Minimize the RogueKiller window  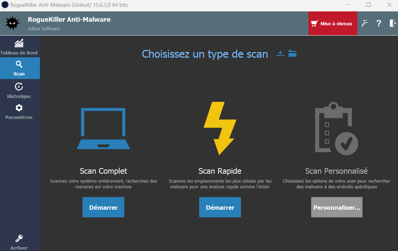348,5
